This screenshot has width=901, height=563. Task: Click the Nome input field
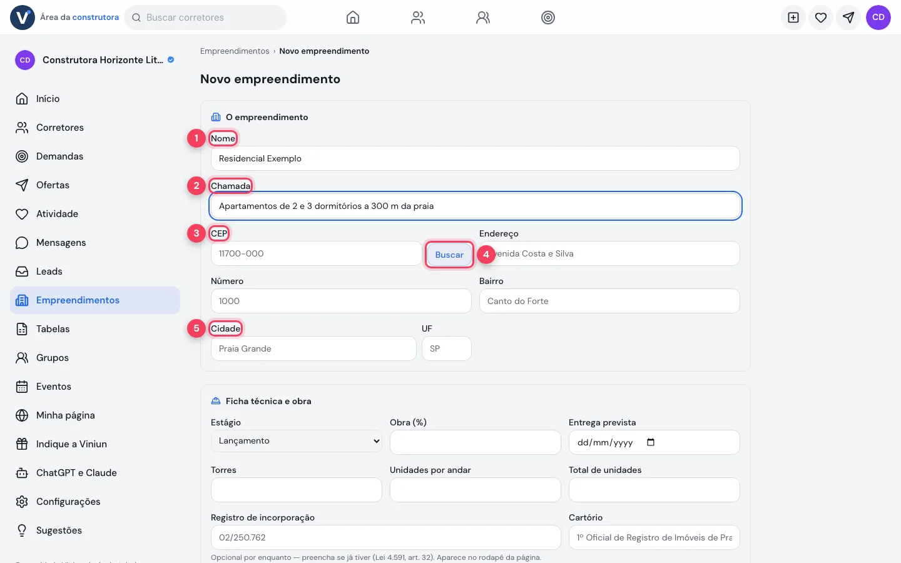pos(476,158)
